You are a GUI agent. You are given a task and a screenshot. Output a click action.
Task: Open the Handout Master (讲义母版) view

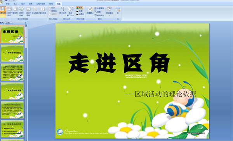pyautogui.click(x=35, y=11)
